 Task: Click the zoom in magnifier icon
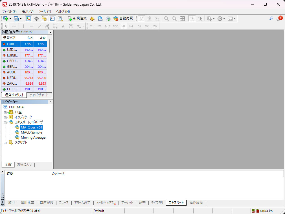click(166, 19)
